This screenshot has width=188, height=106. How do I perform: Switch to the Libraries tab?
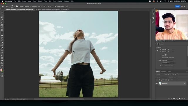coord(174,41)
